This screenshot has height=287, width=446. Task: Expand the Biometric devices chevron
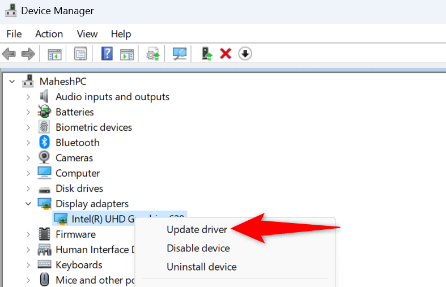click(28, 127)
